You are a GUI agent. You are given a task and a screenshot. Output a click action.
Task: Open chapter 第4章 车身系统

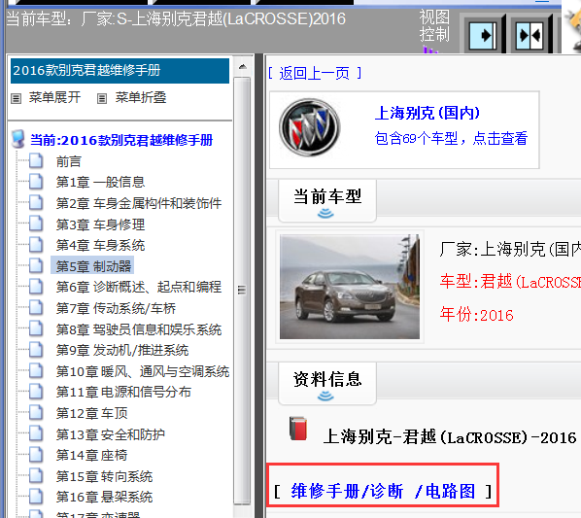tap(100, 245)
